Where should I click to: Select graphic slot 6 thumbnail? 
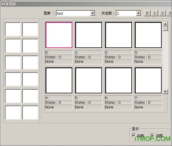tap(118, 80)
